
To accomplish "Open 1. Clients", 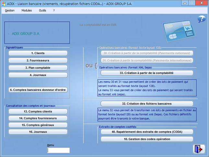I will [x=38, y=53].
